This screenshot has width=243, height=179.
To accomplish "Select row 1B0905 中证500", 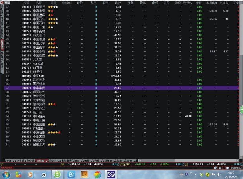I will 121,76.
